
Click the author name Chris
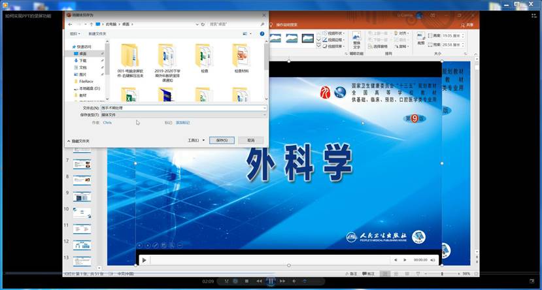107,123
